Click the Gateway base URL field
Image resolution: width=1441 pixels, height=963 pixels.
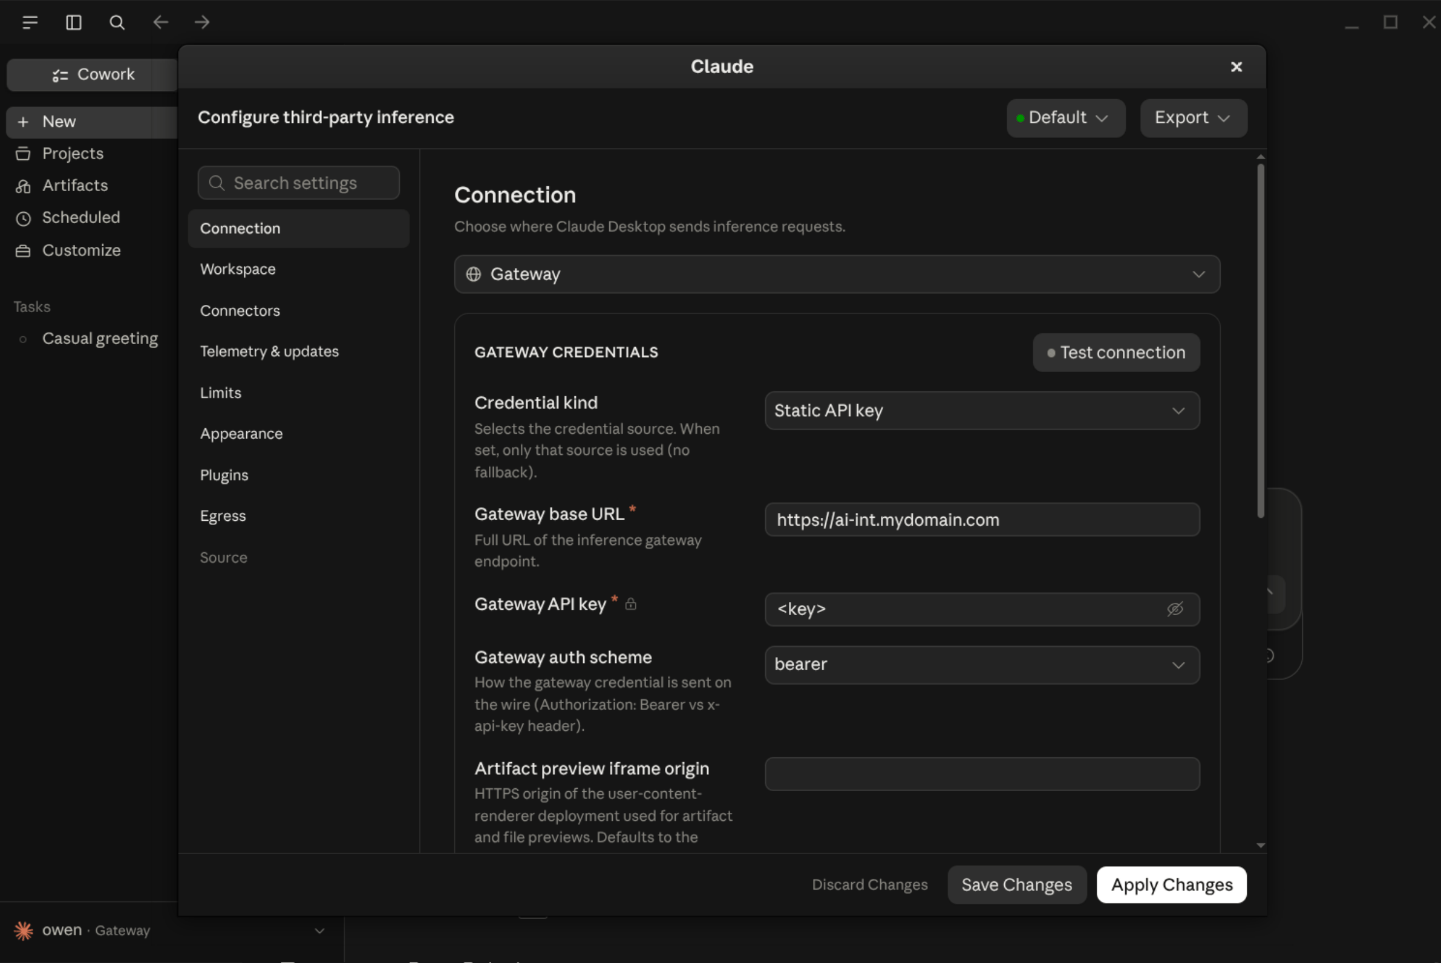pos(982,520)
